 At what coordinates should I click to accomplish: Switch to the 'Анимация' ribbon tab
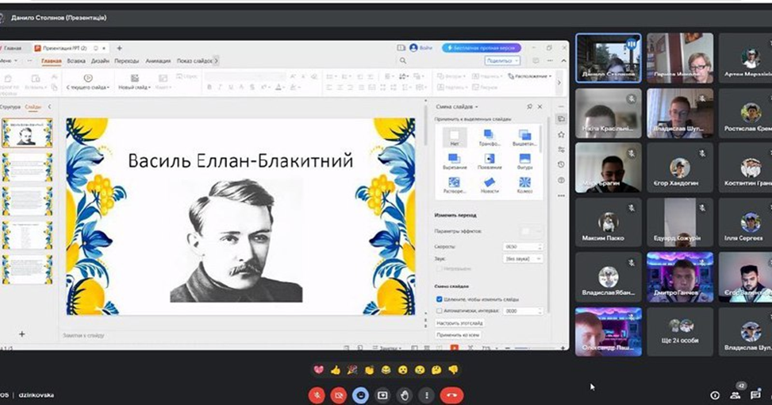[x=158, y=60]
